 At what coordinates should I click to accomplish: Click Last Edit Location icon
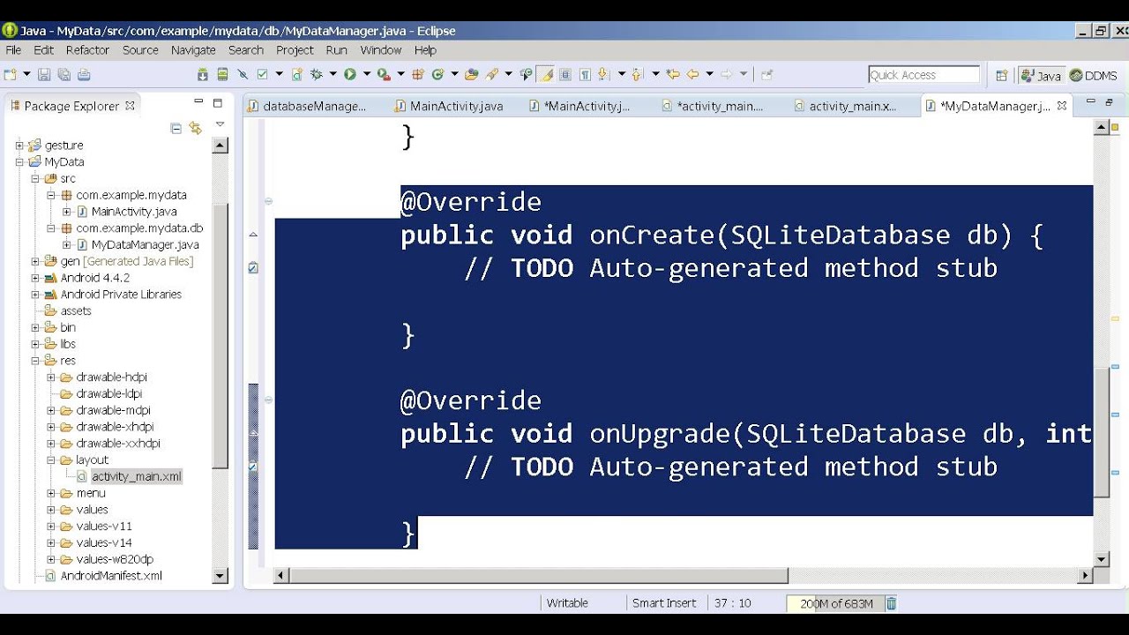(x=673, y=75)
